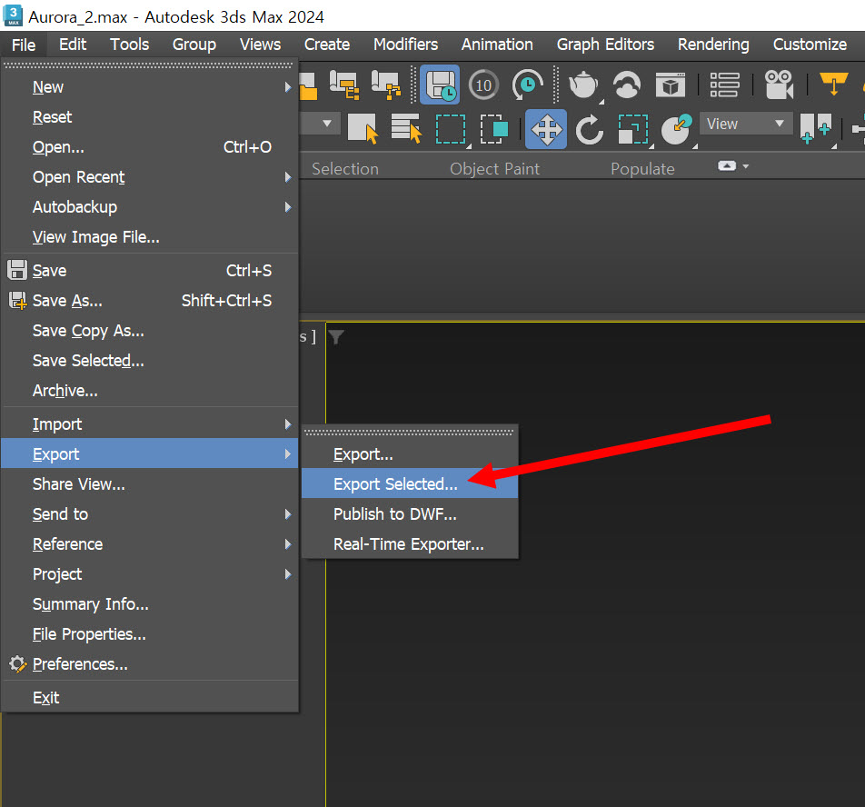Viewport: 865px width, 807px height.
Task: Choose Real-Time Exporter...
Action: [410, 543]
